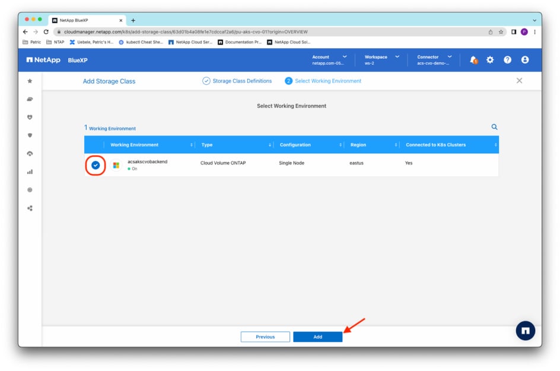560x371 pixels.
Task: Go to Storage Class Definitions step
Action: 237,81
